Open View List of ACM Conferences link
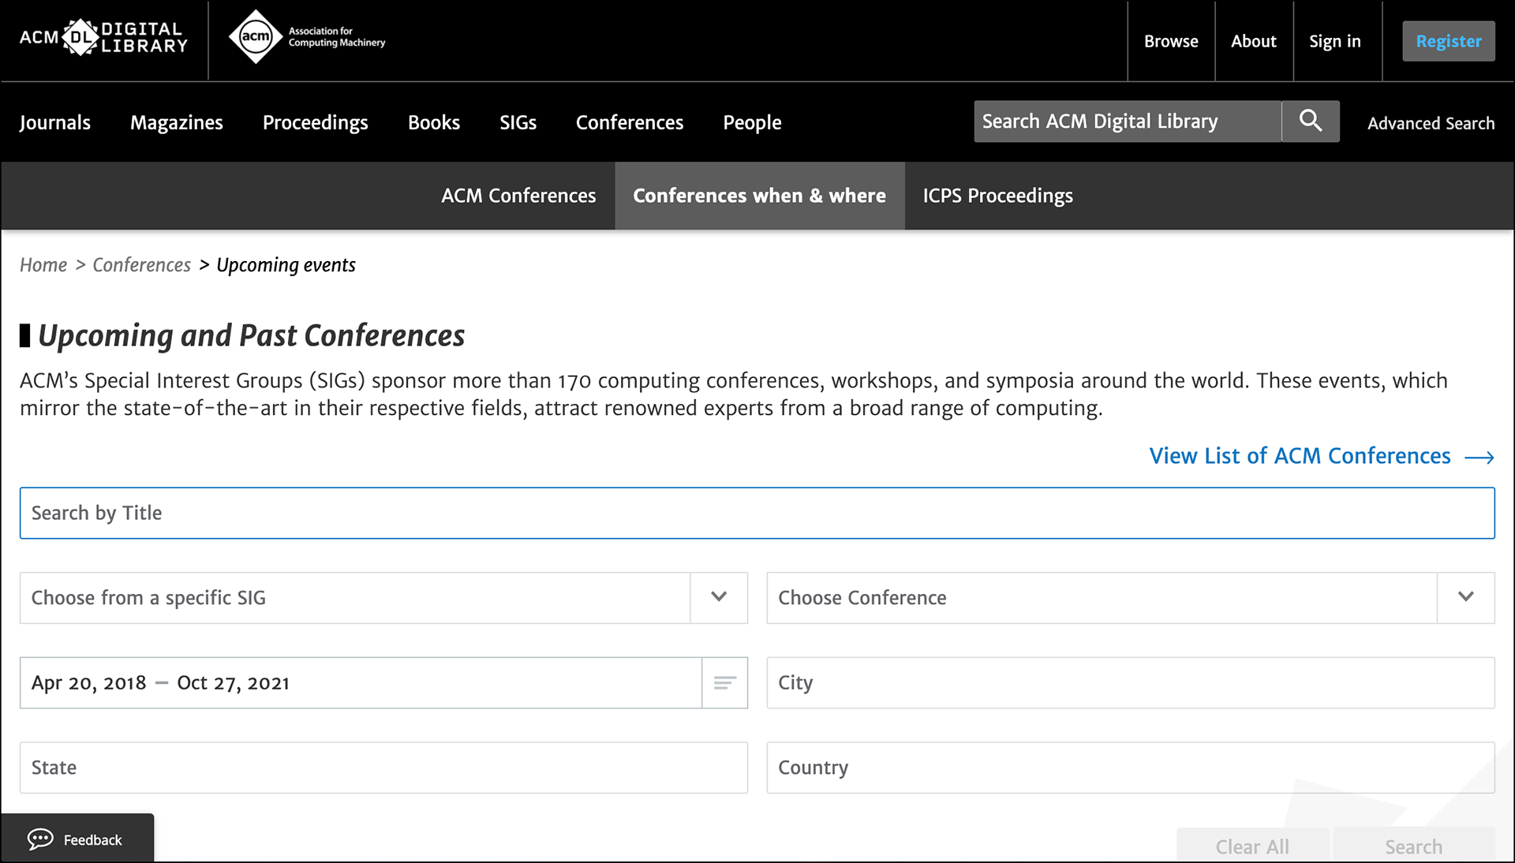 (x=1322, y=456)
